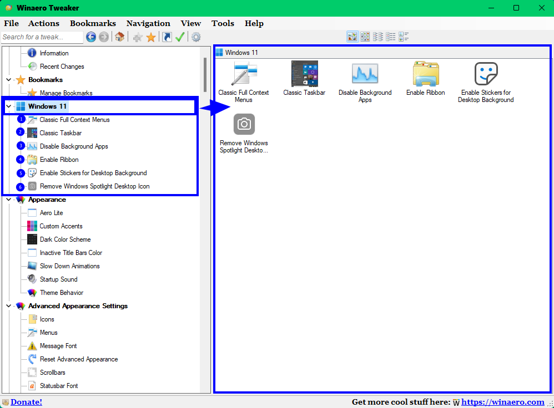
Task: Open bookmarks with the orange star icon
Action: tap(151, 37)
